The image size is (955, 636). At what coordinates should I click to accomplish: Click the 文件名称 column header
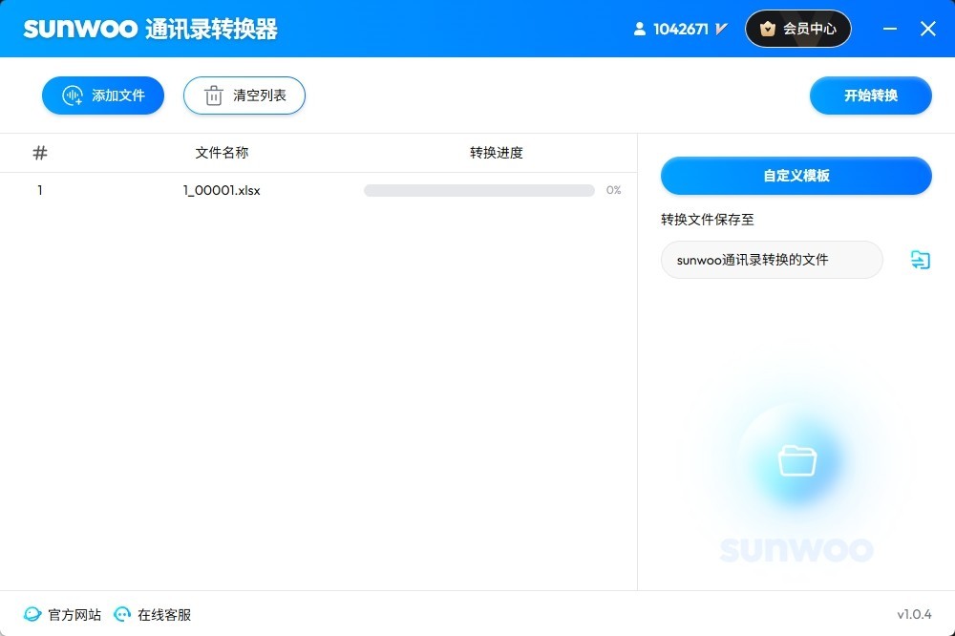pos(222,153)
